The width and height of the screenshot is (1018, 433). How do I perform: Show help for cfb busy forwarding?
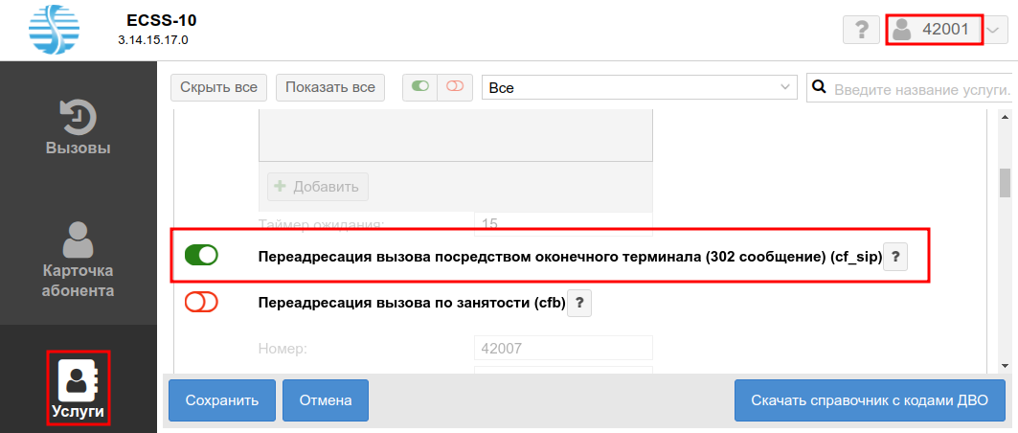tap(580, 304)
